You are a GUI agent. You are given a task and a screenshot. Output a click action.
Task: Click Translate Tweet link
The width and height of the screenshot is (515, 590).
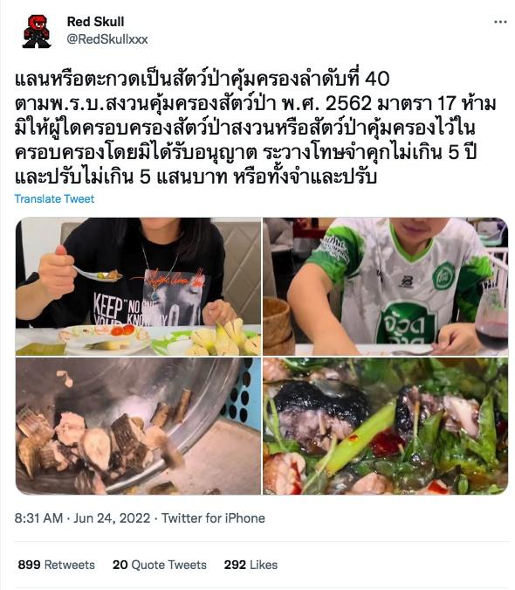(x=54, y=198)
